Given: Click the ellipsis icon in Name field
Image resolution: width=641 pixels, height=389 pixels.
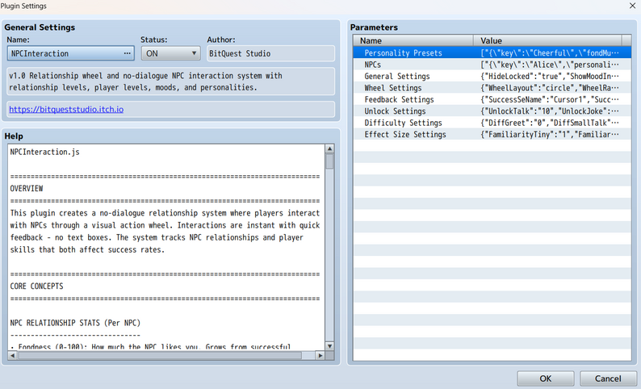Looking at the screenshot, I should click(127, 53).
